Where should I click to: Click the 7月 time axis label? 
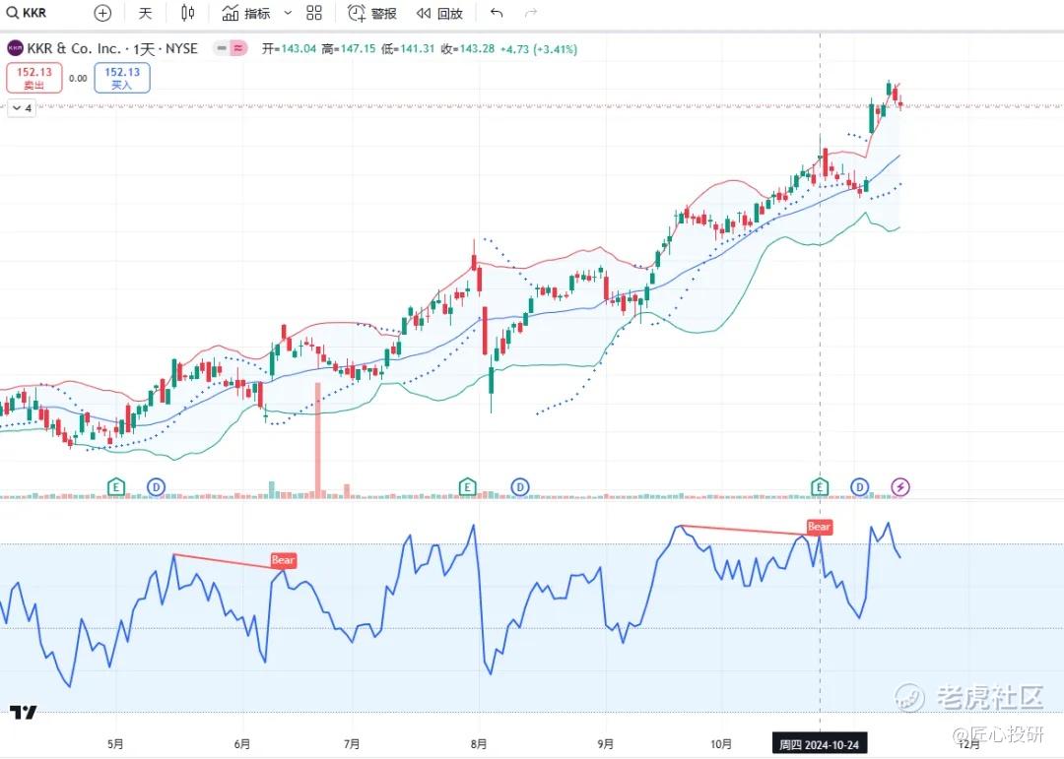[x=352, y=744]
